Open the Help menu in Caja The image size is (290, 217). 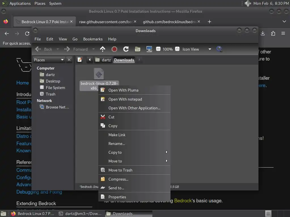pos(112,39)
